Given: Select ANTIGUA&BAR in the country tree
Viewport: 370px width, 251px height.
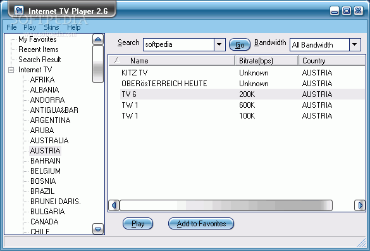Looking at the screenshot, I should pos(54,110).
